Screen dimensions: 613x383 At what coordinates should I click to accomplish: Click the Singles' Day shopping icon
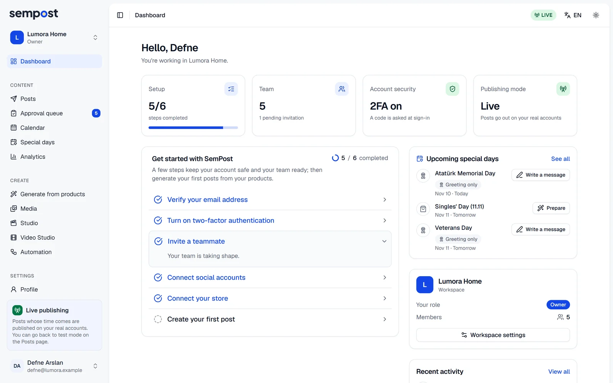[423, 209]
